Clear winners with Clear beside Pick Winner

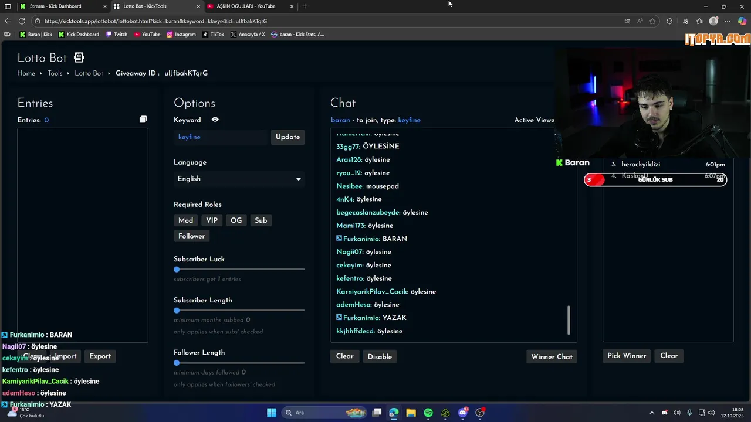[x=669, y=356]
